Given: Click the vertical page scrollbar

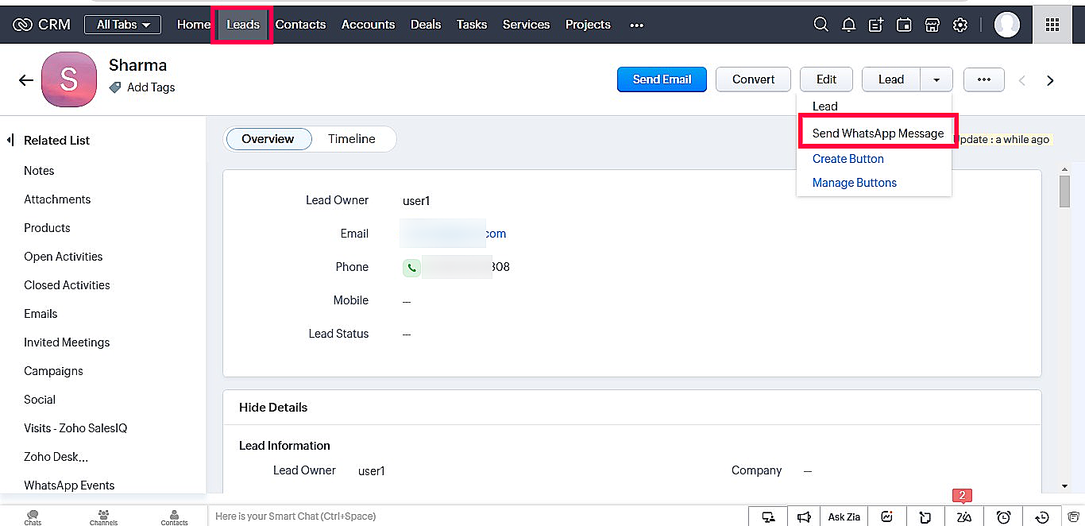Looking at the screenshot, I should coord(1064,191).
